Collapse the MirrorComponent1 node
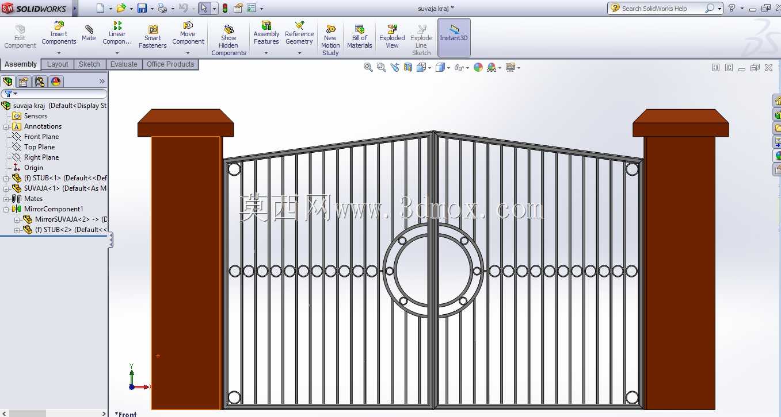Viewport: 781px width, 417px height. point(6,210)
